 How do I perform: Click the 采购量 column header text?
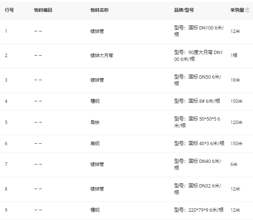237,10
